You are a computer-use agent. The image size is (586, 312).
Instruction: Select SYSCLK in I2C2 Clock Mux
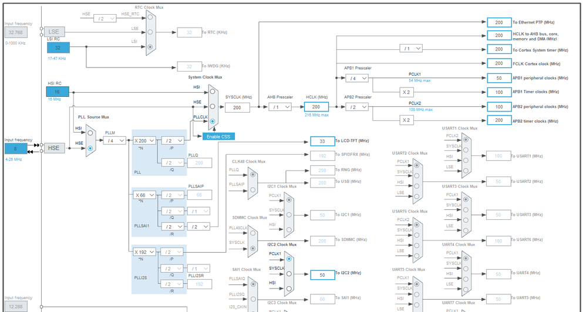[x=289, y=273]
